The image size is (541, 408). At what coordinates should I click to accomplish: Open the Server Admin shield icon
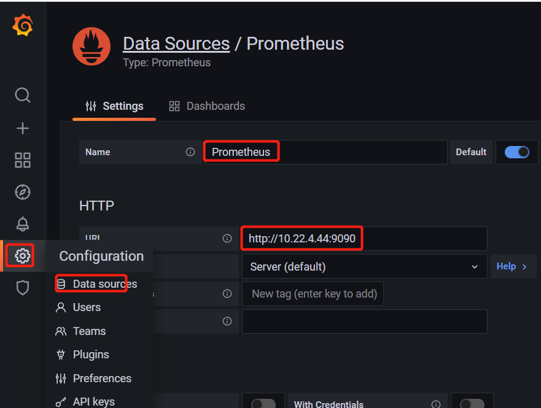pyautogui.click(x=22, y=288)
